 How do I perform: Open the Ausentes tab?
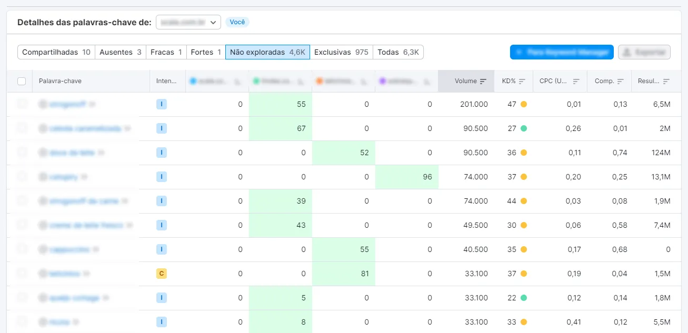coord(121,52)
